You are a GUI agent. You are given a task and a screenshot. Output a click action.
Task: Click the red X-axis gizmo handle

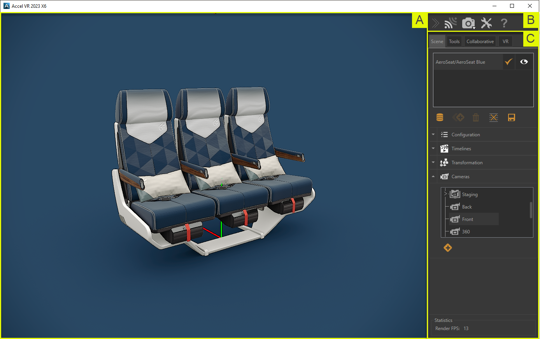point(212,232)
